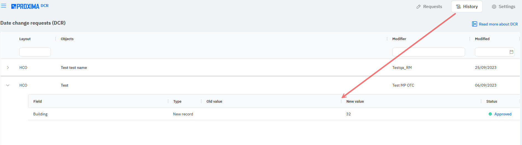Screen dimensions: 522x145
Task: Click the HCO layout of first row
Action: [x=23, y=68]
